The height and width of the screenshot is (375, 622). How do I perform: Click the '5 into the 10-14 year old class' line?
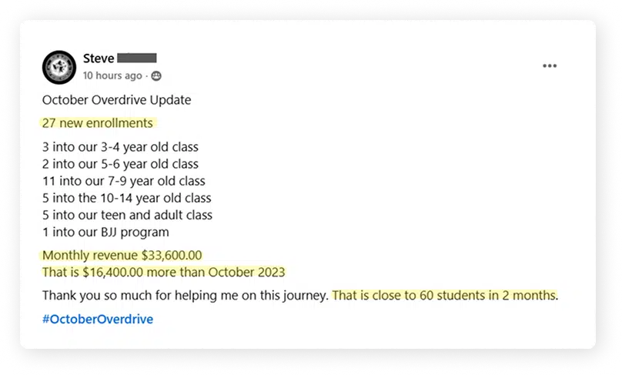(126, 198)
